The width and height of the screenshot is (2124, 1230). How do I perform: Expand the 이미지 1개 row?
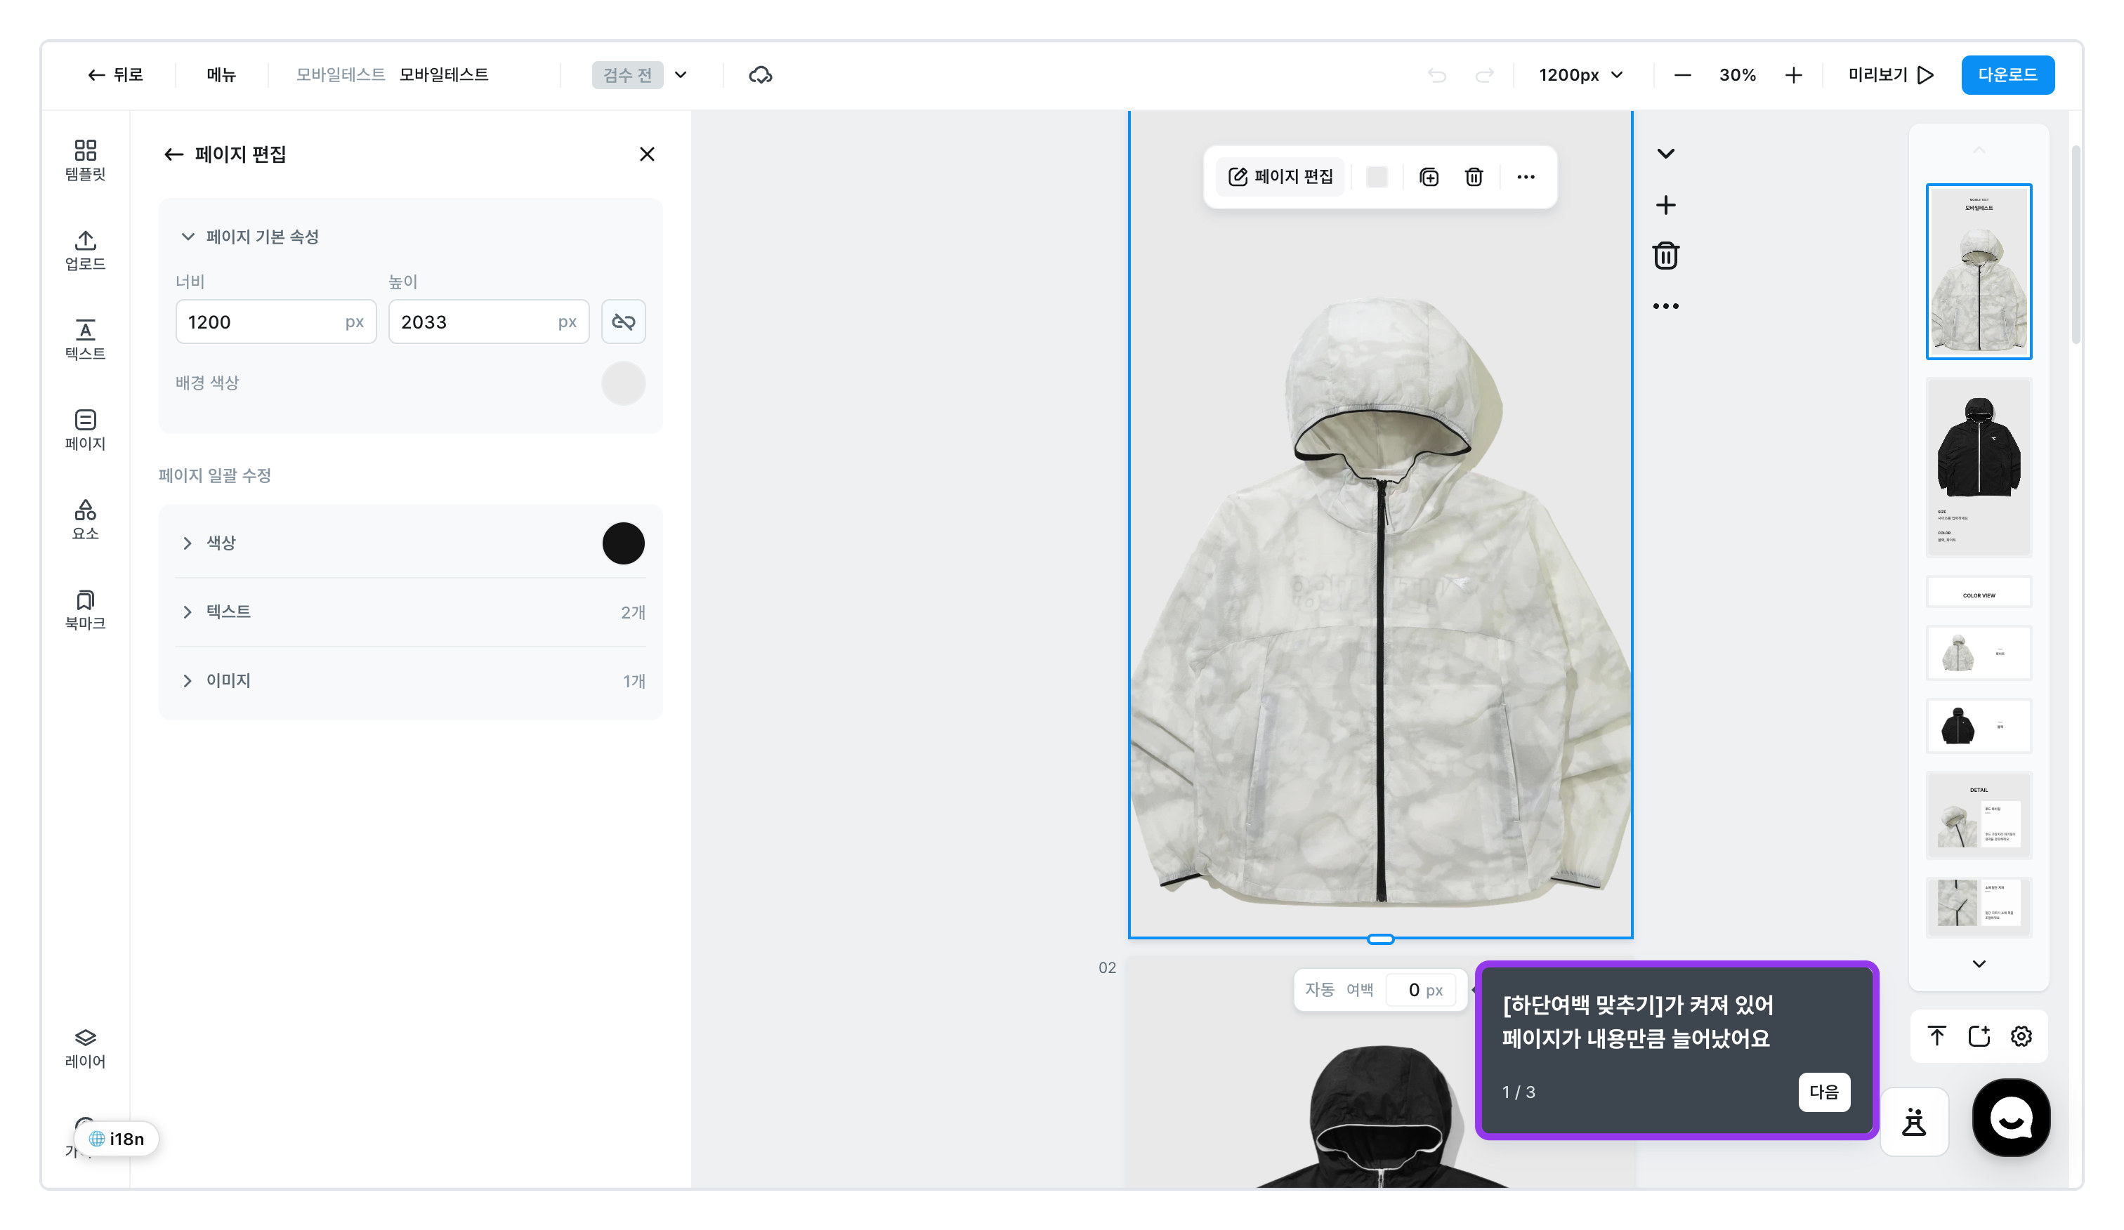click(409, 681)
